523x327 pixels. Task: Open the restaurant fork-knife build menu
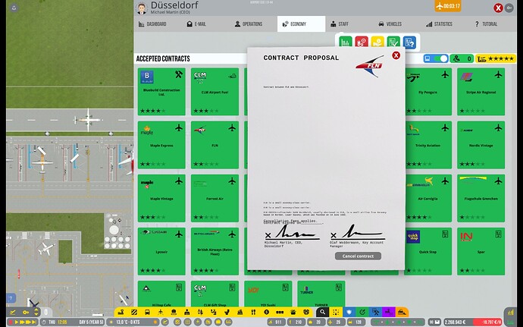coord(253,312)
